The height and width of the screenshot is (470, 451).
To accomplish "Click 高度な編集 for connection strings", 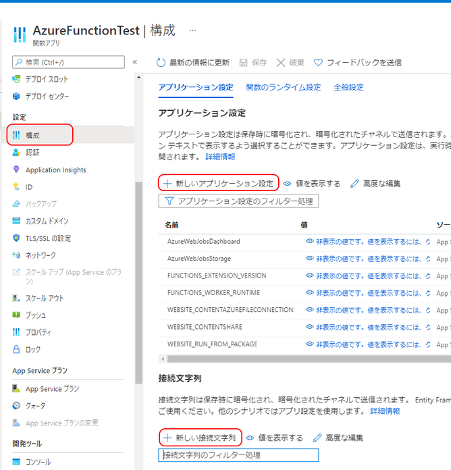I will pyautogui.click(x=338, y=438).
